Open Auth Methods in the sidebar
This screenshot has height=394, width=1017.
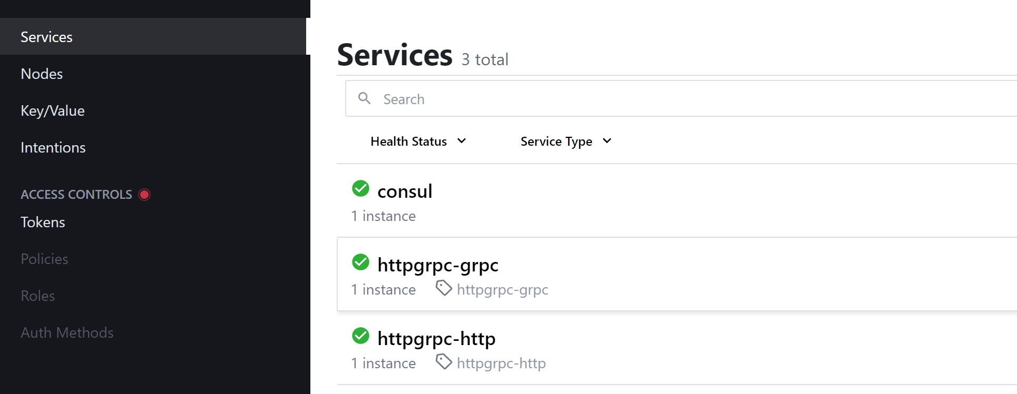(67, 332)
